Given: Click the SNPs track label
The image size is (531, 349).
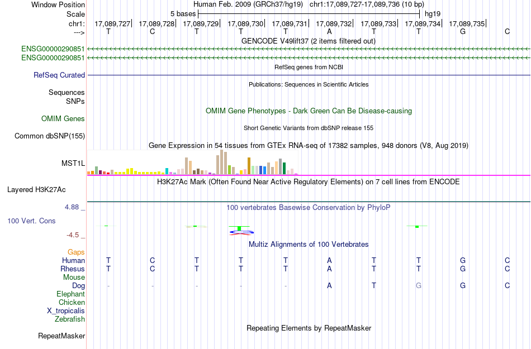Looking at the screenshot, I should tap(75, 101).
